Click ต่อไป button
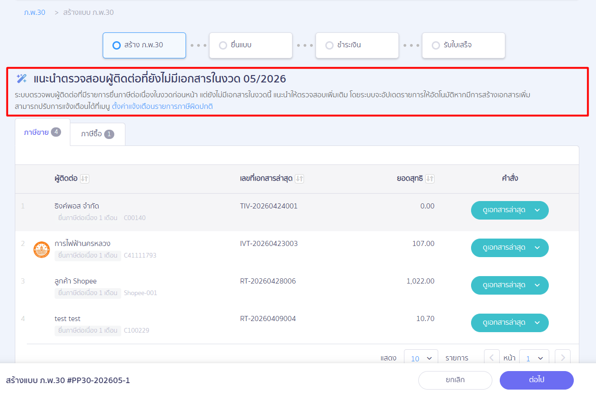 pos(537,380)
